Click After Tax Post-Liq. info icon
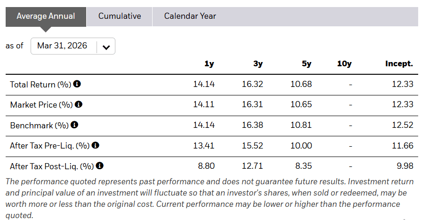 (100, 166)
